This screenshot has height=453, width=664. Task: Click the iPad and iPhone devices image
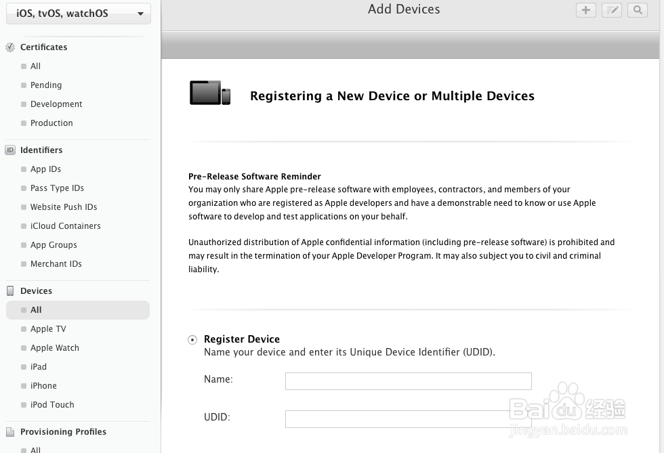click(x=210, y=93)
